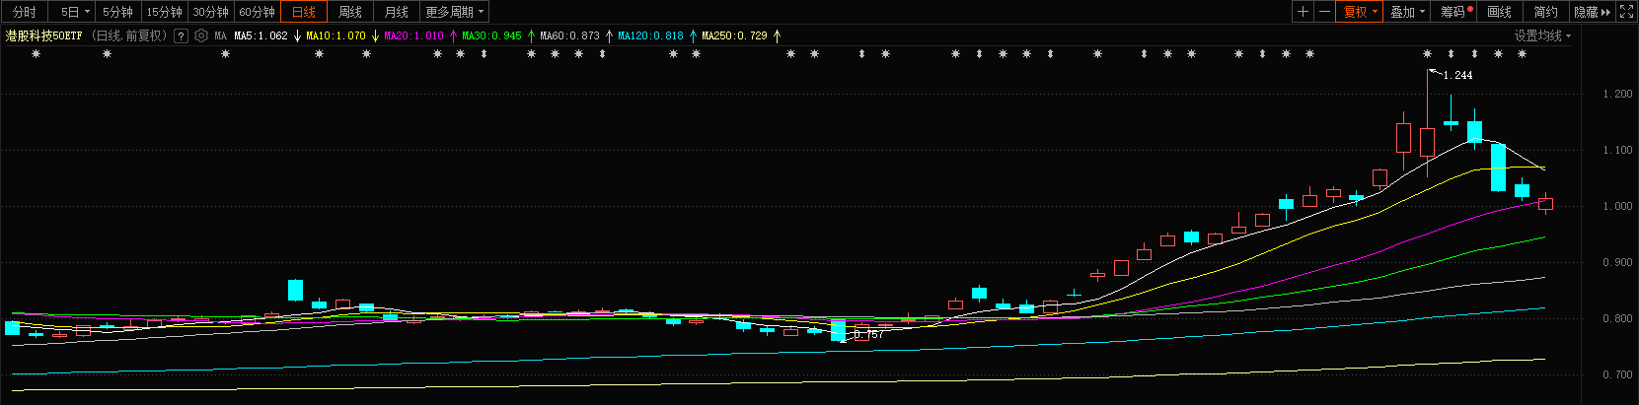Select the MA20:1.010 legend value
Screen dimensions: 1639x405
[x=413, y=35]
